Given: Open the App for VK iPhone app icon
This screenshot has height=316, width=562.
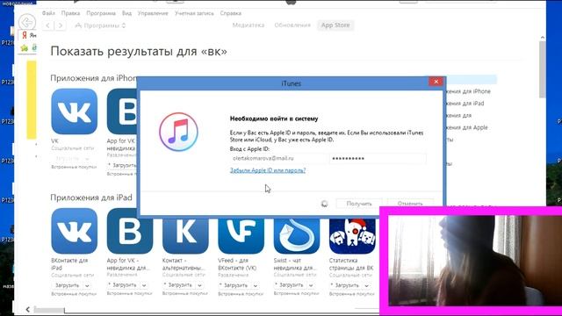Looking at the screenshot, I should pyautogui.click(x=122, y=111).
